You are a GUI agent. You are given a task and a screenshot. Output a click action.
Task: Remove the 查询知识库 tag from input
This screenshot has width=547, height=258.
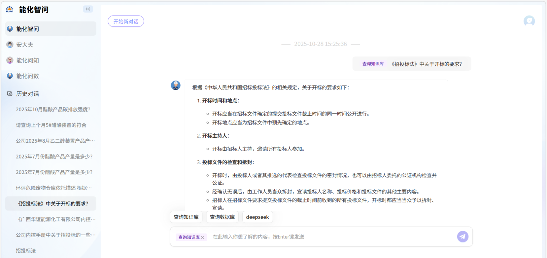pos(203,238)
